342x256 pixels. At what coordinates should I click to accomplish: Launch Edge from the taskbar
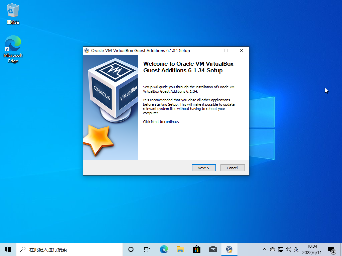point(164,249)
